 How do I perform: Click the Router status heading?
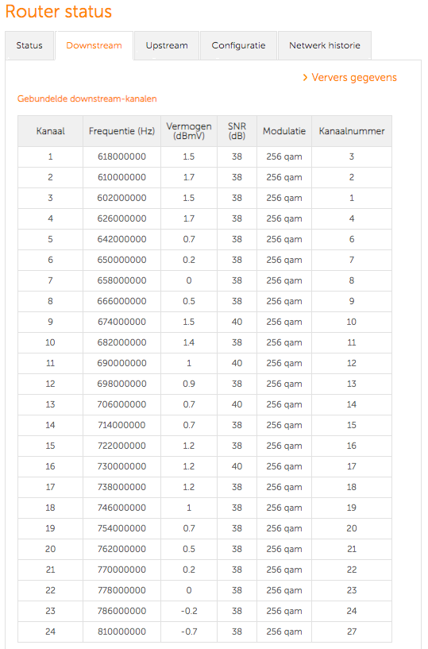[x=59, y=12]
